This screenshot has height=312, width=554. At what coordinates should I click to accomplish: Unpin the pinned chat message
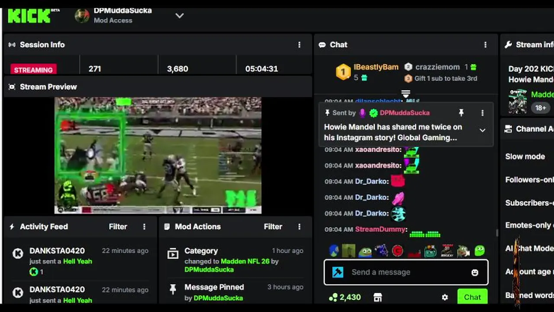(x=461, y=113)
